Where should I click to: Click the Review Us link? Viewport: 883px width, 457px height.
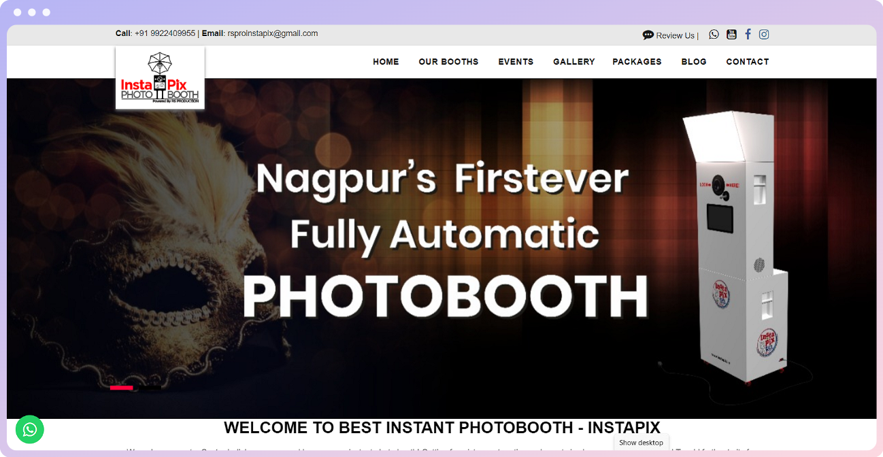676,36
